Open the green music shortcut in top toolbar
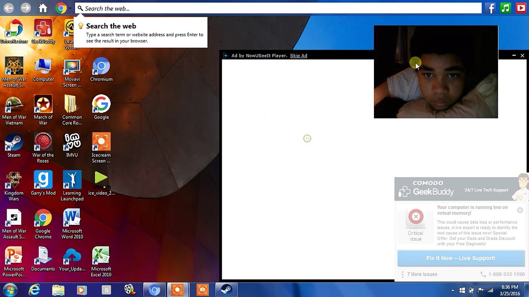The width and height of the screenshot is (529, 297). point(505,8)
